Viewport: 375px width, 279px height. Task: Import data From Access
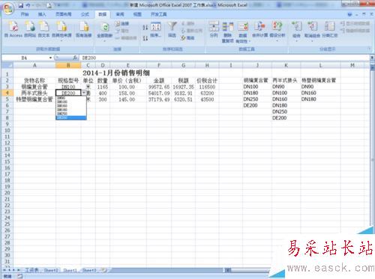(x=13, y=29)
